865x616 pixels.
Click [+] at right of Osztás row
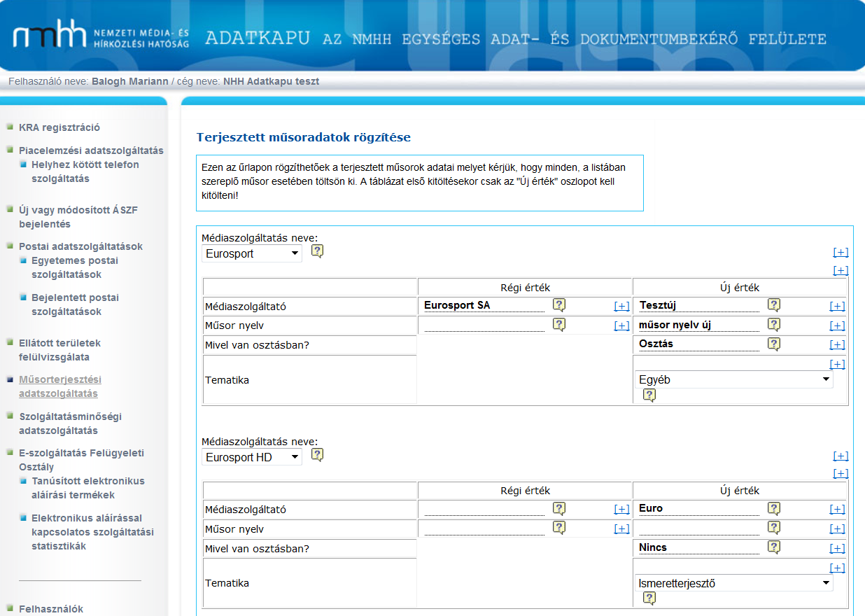tap(837, 344)
